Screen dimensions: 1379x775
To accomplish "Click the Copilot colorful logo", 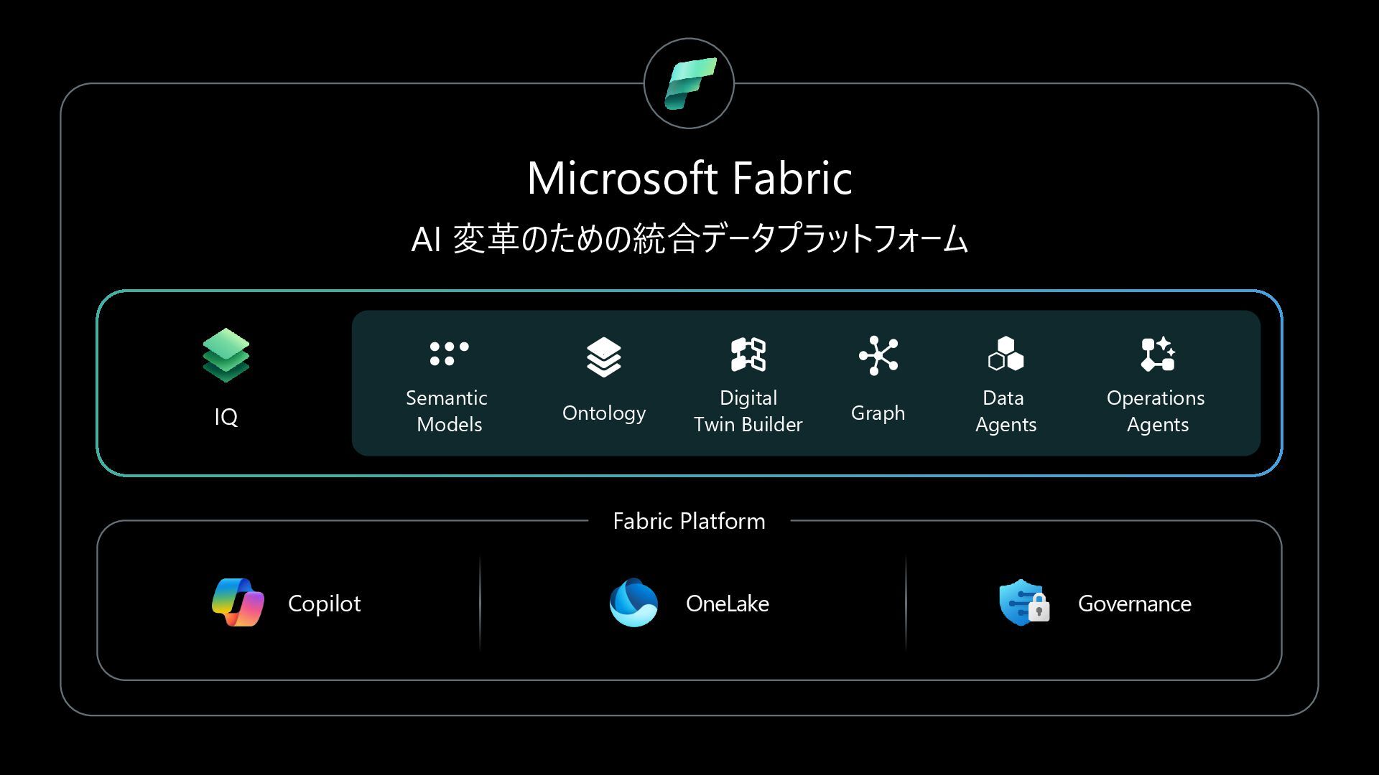I will [x=238, y=603].
